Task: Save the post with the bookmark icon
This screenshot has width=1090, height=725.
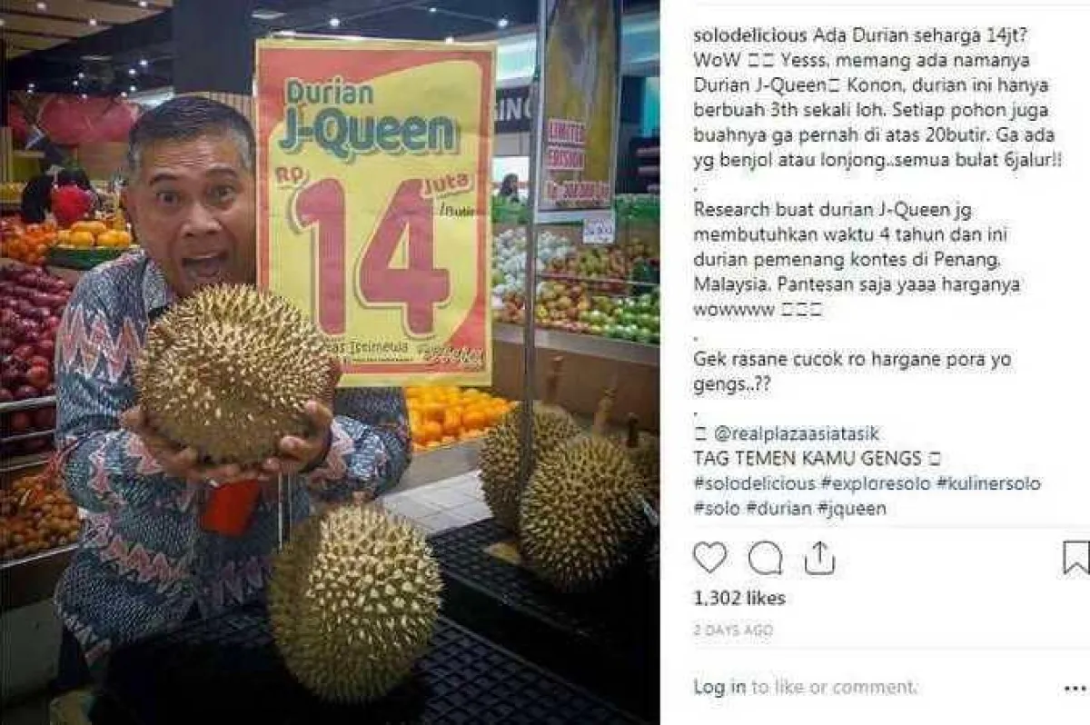Action: click(1075, 557)
